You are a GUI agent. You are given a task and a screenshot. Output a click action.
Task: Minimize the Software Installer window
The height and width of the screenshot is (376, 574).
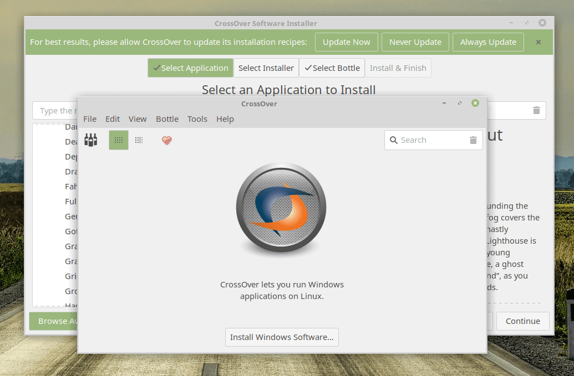pyautogui.click(x=511, y=23)
